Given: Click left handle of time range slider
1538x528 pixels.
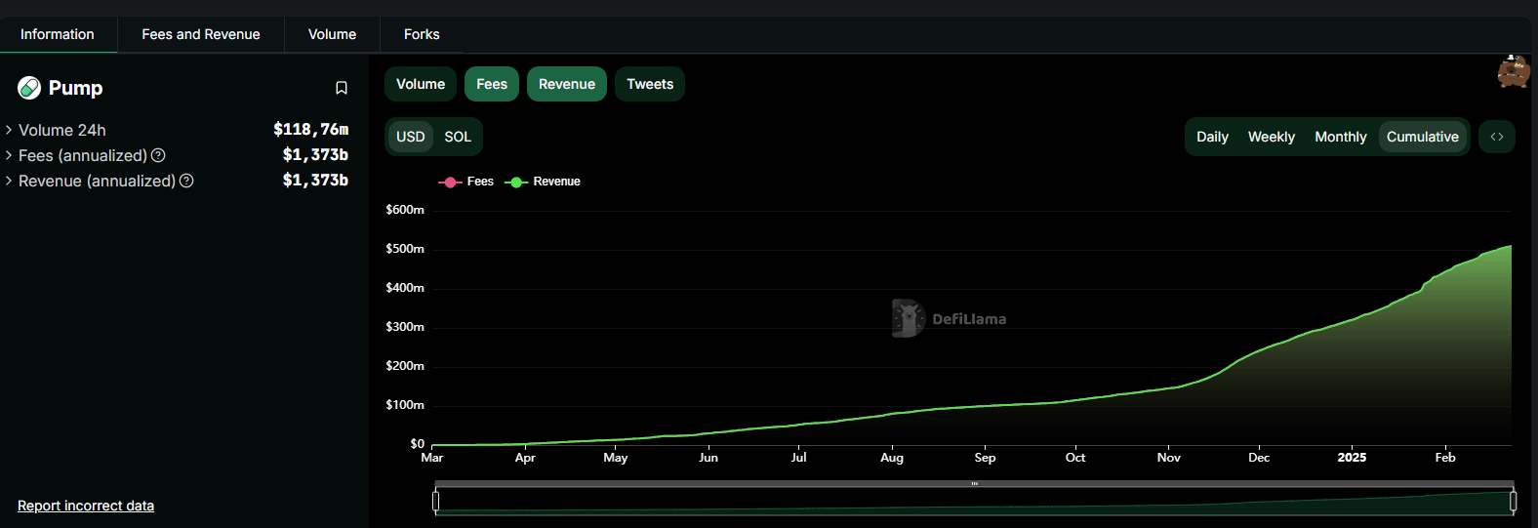Looking at the screenshot, I should point(435,501).
